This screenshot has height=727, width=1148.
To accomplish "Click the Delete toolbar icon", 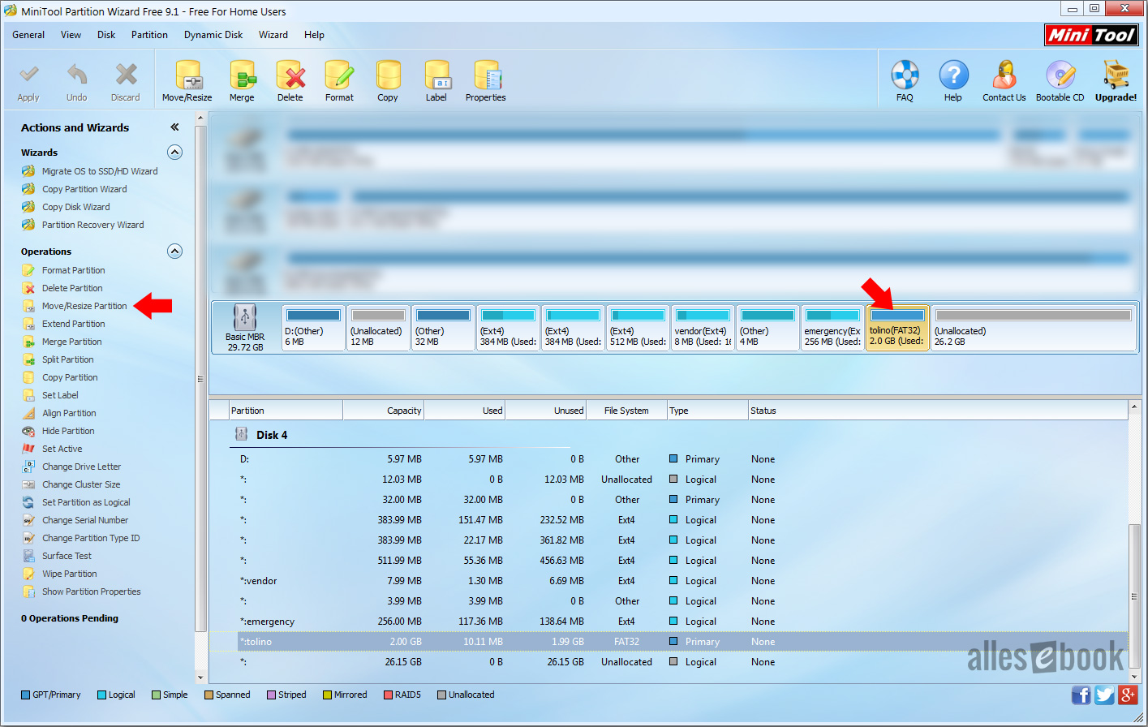I will pos(290,75).
